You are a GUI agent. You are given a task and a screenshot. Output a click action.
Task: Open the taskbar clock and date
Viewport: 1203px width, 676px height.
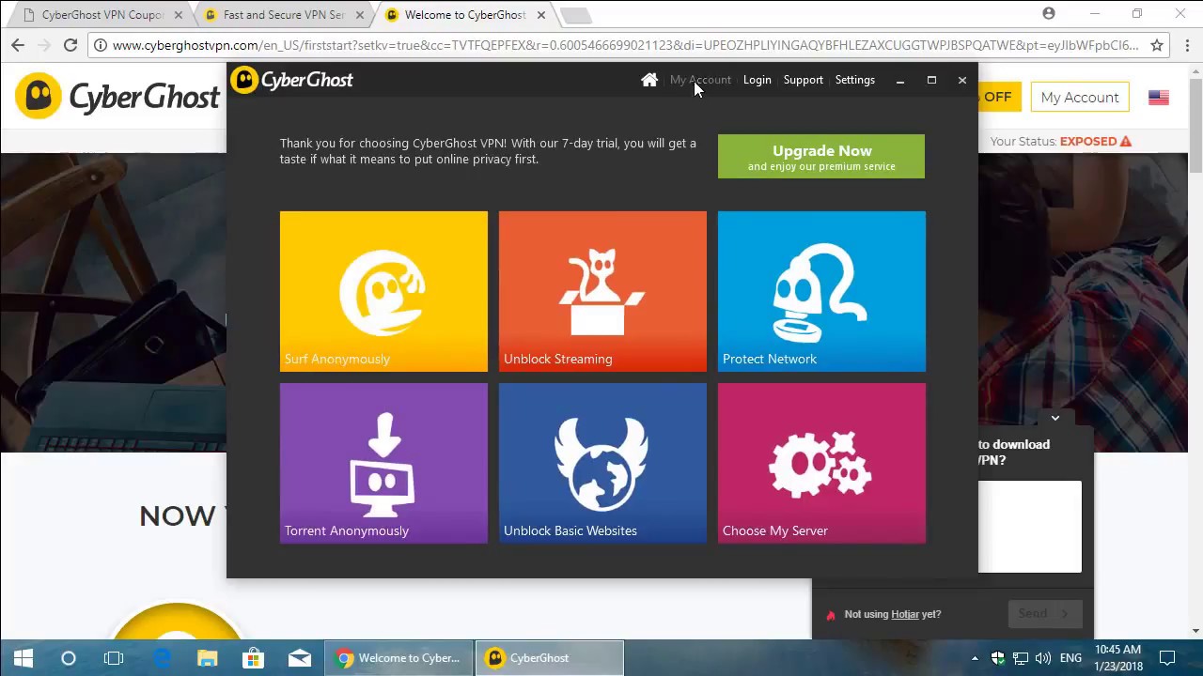(1118, 658)
